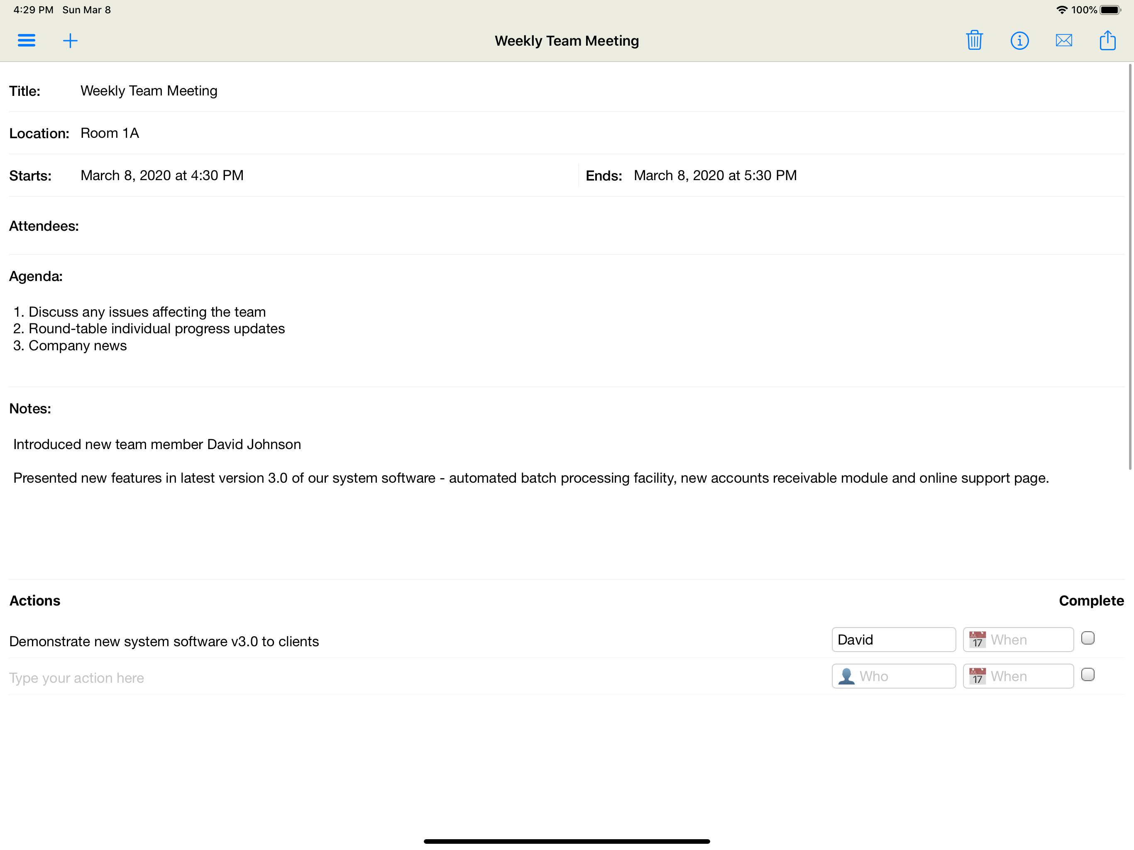
Task: Mark David's demonstrate action as complete
Action: pos(1088,638)
